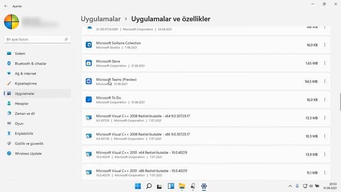Select the Microsoft Solitaire Collection entry name
341x192 pixels.
tap(118, 43)
